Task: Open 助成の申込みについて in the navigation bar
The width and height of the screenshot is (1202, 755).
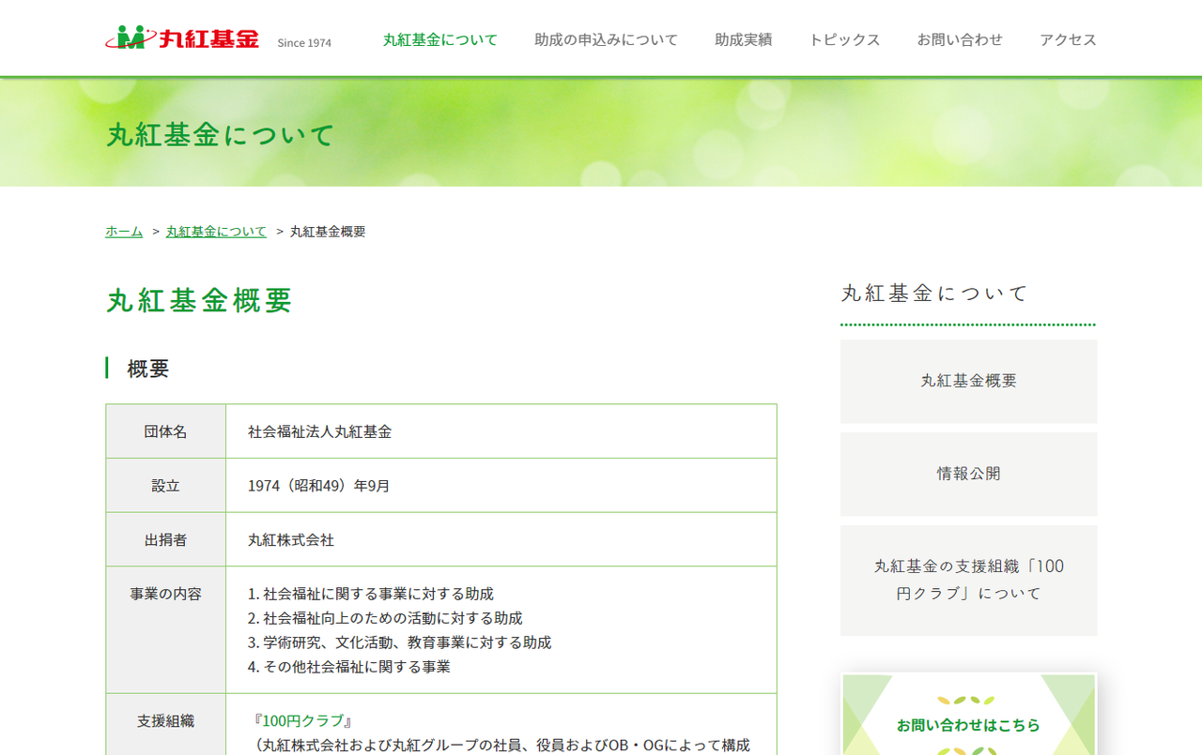Action: click(x=606, y=39)
